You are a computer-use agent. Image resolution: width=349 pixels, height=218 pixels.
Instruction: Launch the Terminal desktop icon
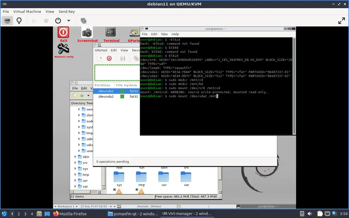coord(111,34)
